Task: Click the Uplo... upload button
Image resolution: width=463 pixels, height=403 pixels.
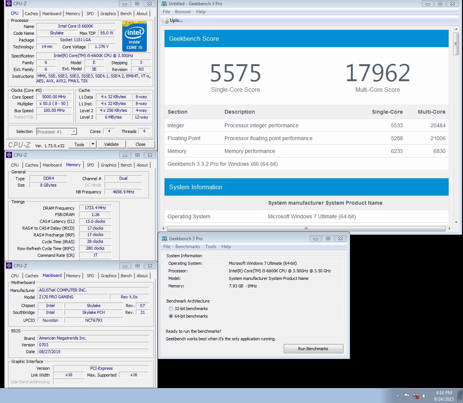Action: 173,20
